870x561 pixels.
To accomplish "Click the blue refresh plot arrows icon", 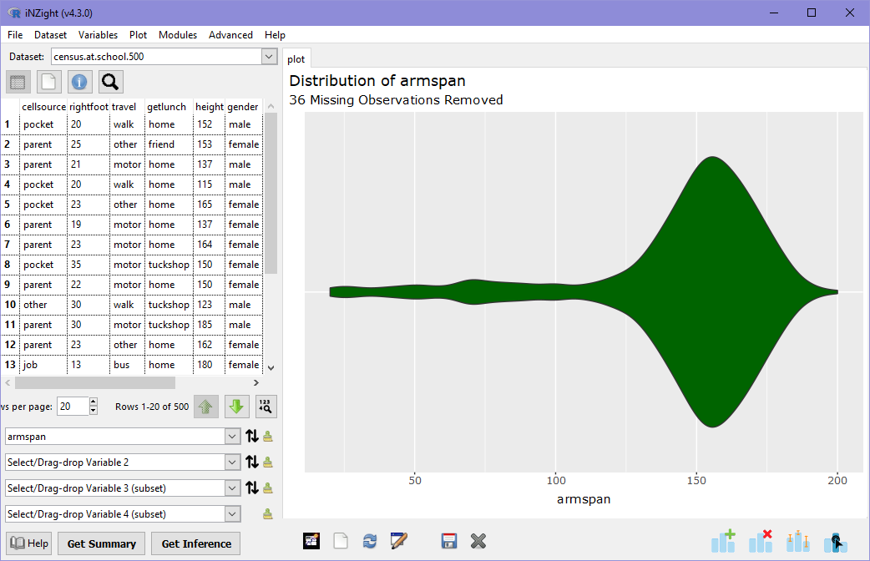I will (x=369, y=541).
